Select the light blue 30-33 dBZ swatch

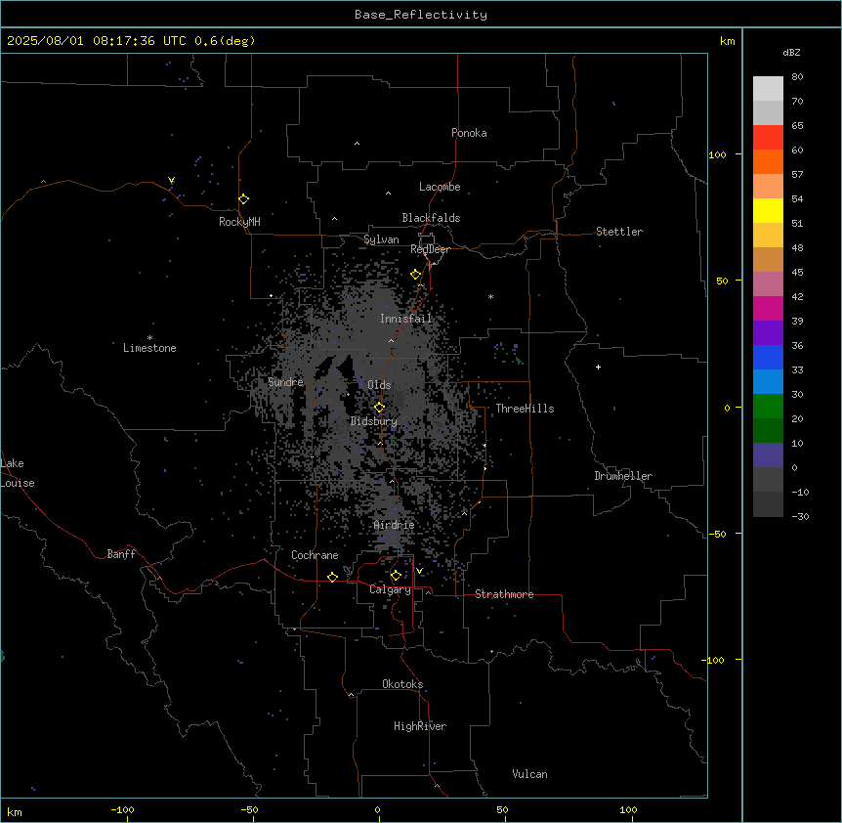(x=768, y=381)
